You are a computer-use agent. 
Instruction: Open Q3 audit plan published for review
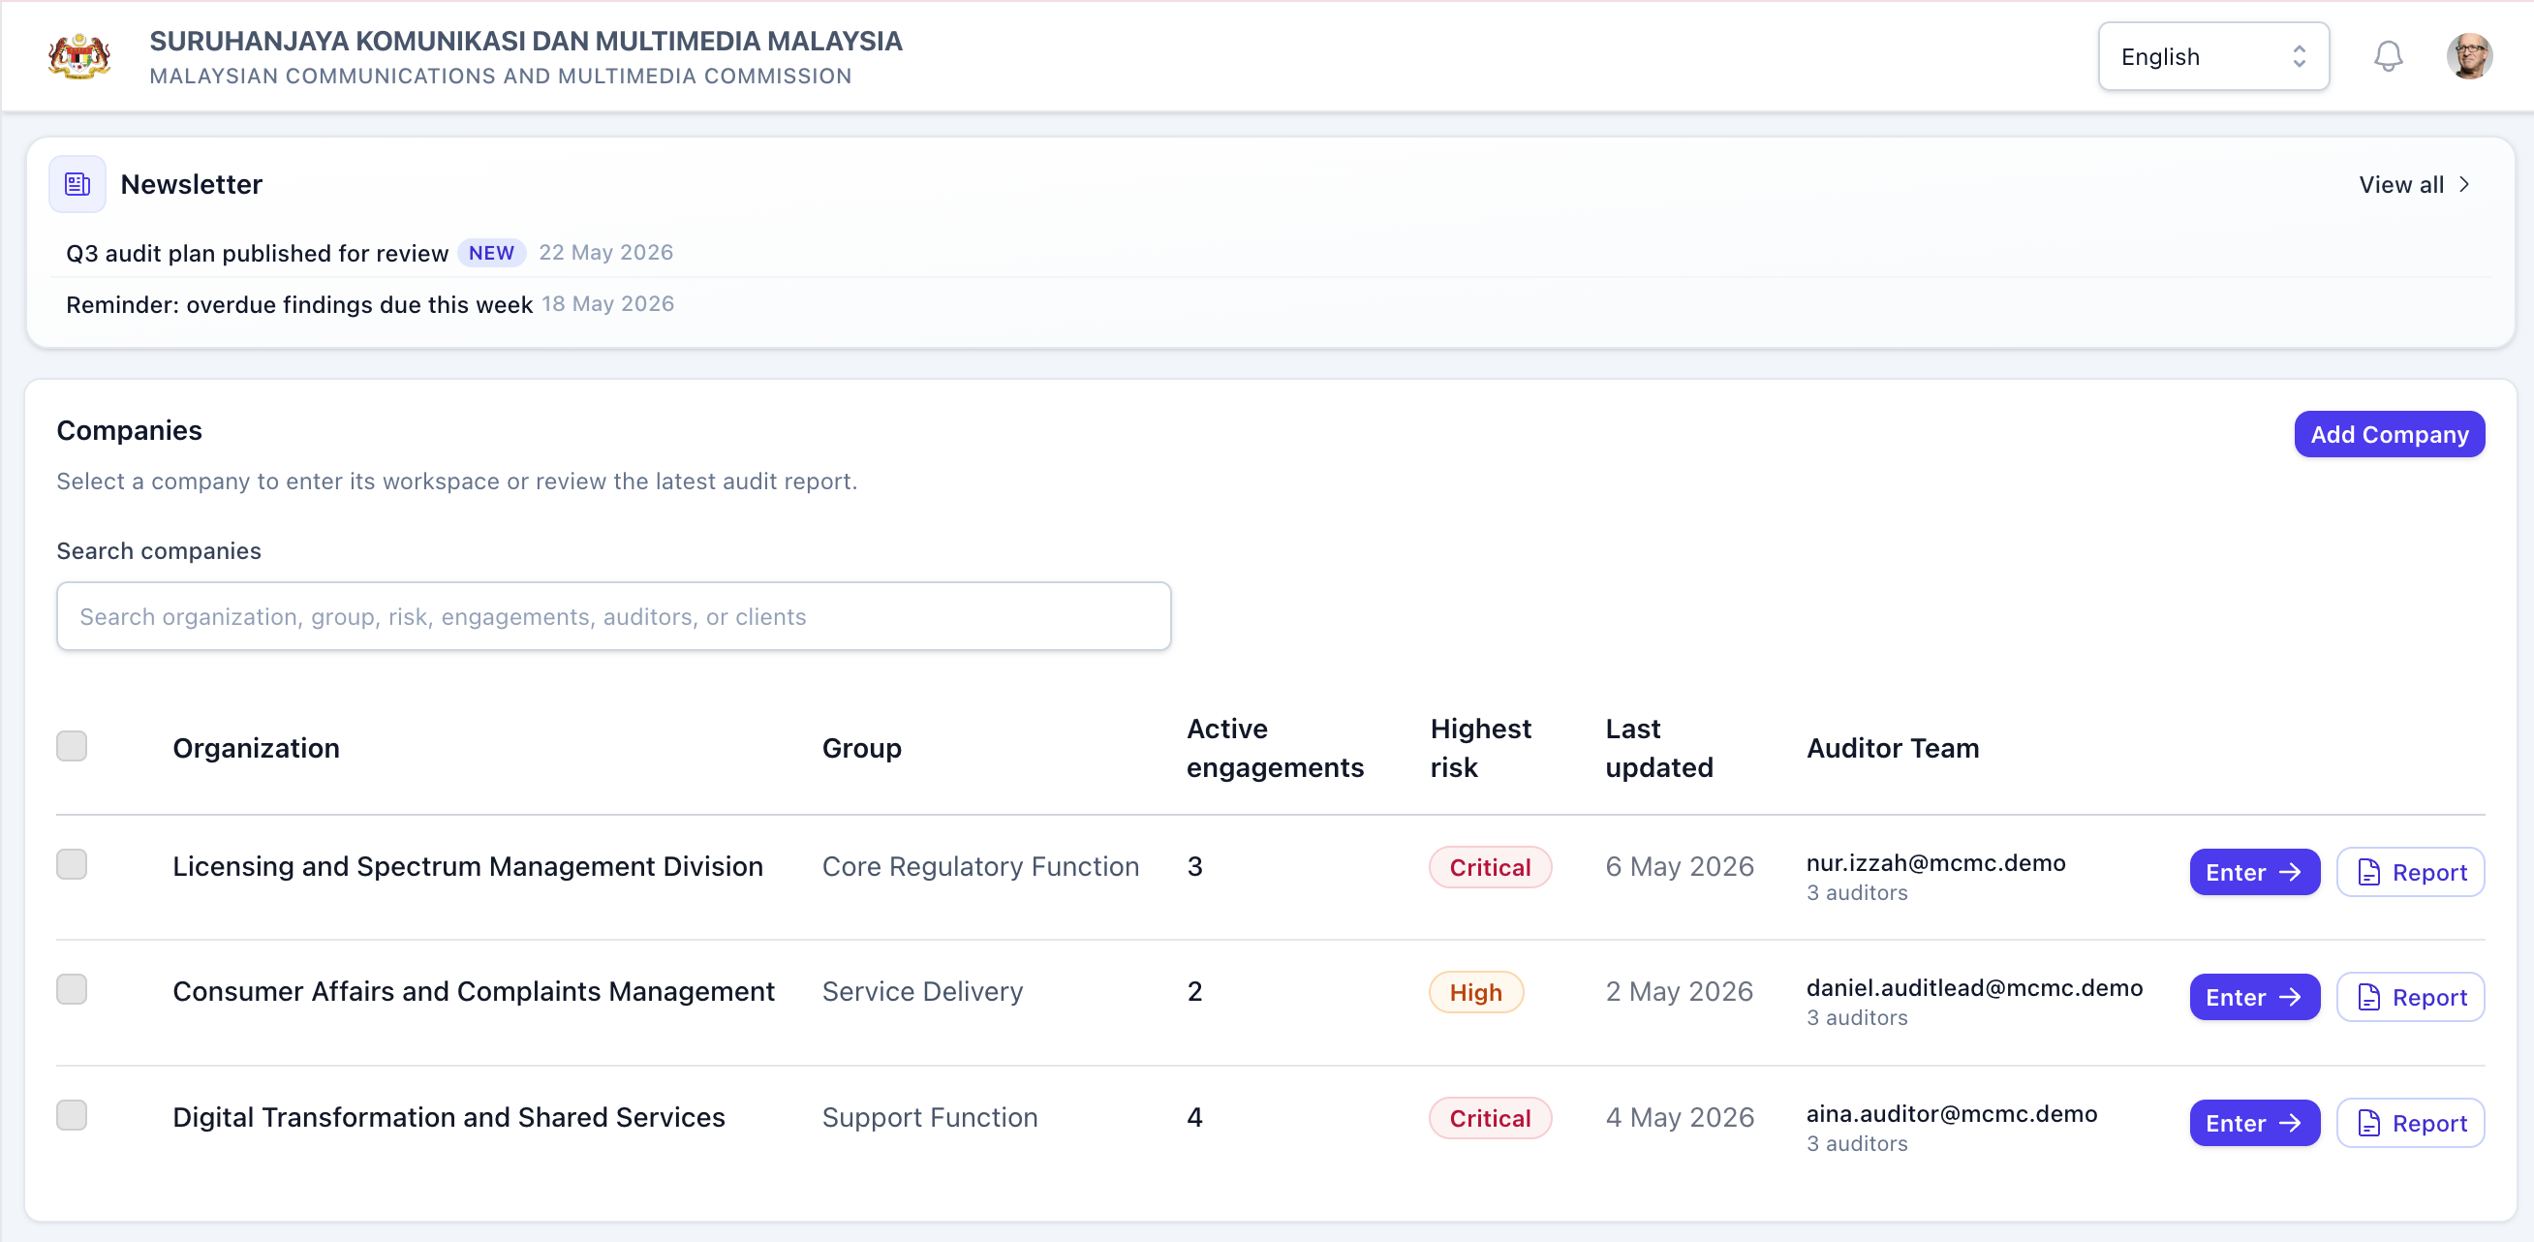click(x=257, y=253)
